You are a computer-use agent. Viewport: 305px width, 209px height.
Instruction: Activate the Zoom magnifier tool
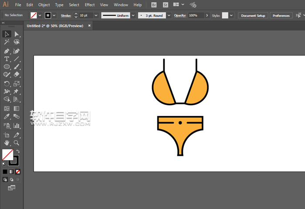[17, 143]
